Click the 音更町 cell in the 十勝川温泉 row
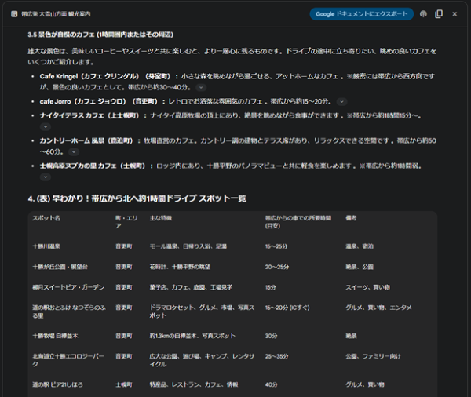This screenshot has height=397, width=471. click(x=124, y=246)
